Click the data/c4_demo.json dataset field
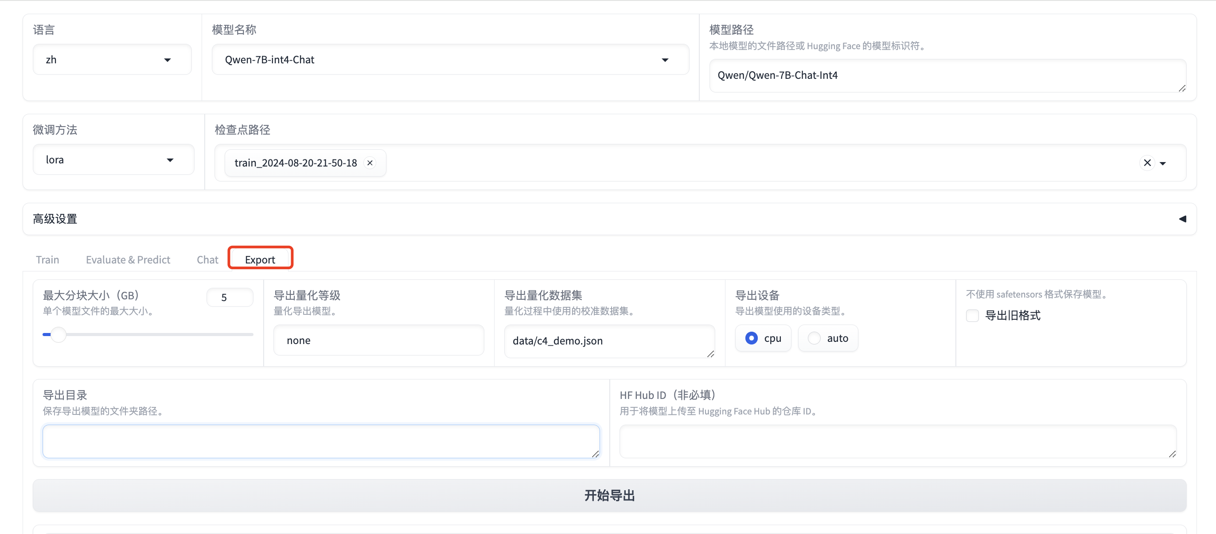 [609, 341]
